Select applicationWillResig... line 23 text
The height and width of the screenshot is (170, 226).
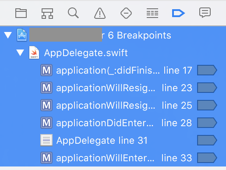(x=124, y=88)
